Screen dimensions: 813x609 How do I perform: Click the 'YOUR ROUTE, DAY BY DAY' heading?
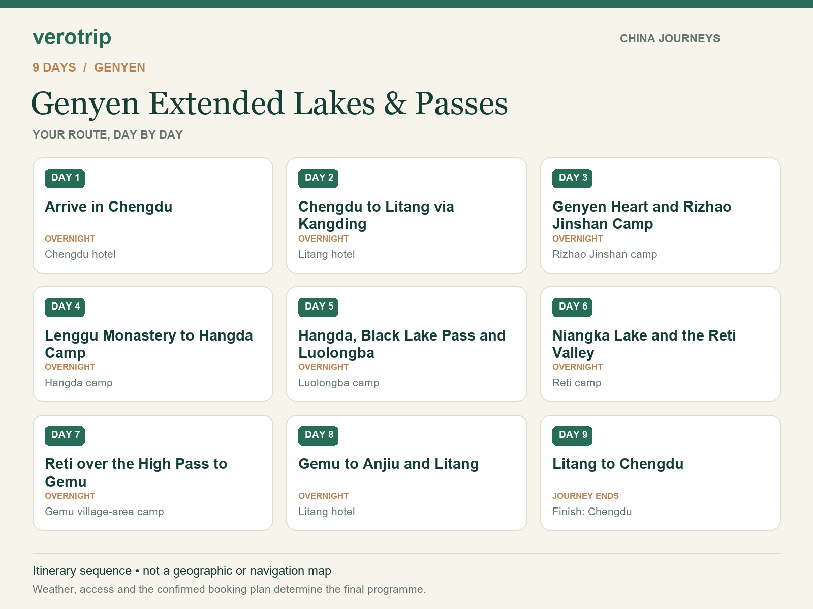click(x=107, y=135)
